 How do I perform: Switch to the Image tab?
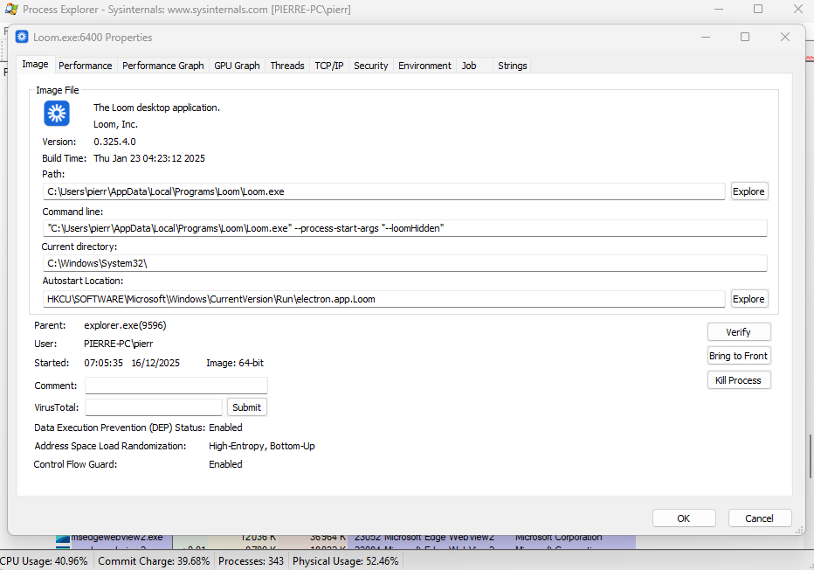[35, 64]
